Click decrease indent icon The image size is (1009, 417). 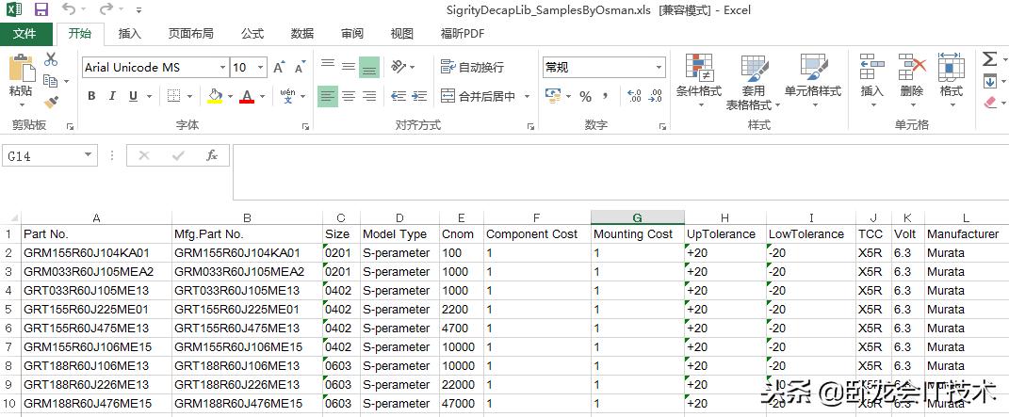pyautogui.click(x=399, y=96)
